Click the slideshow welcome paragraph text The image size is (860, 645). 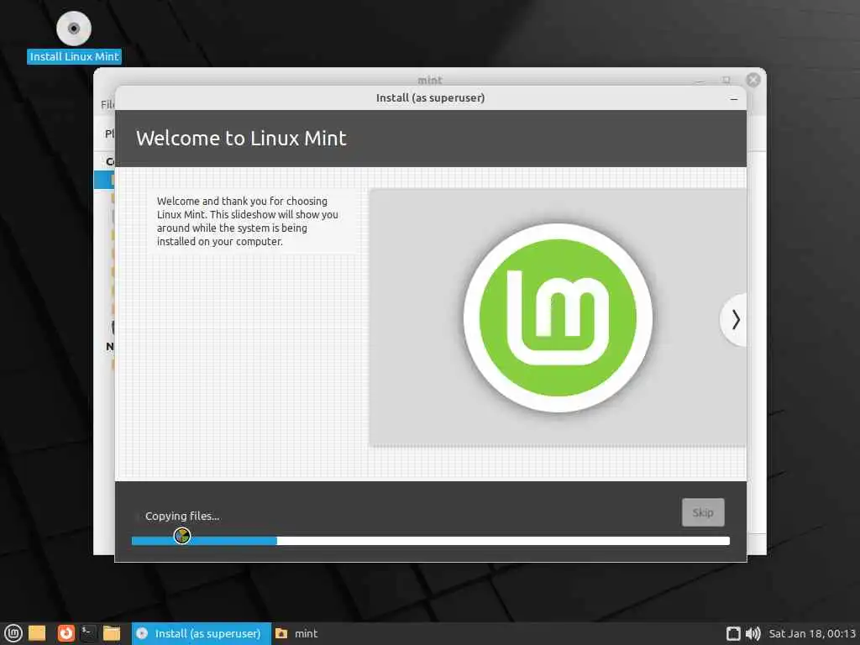[248, 221]
